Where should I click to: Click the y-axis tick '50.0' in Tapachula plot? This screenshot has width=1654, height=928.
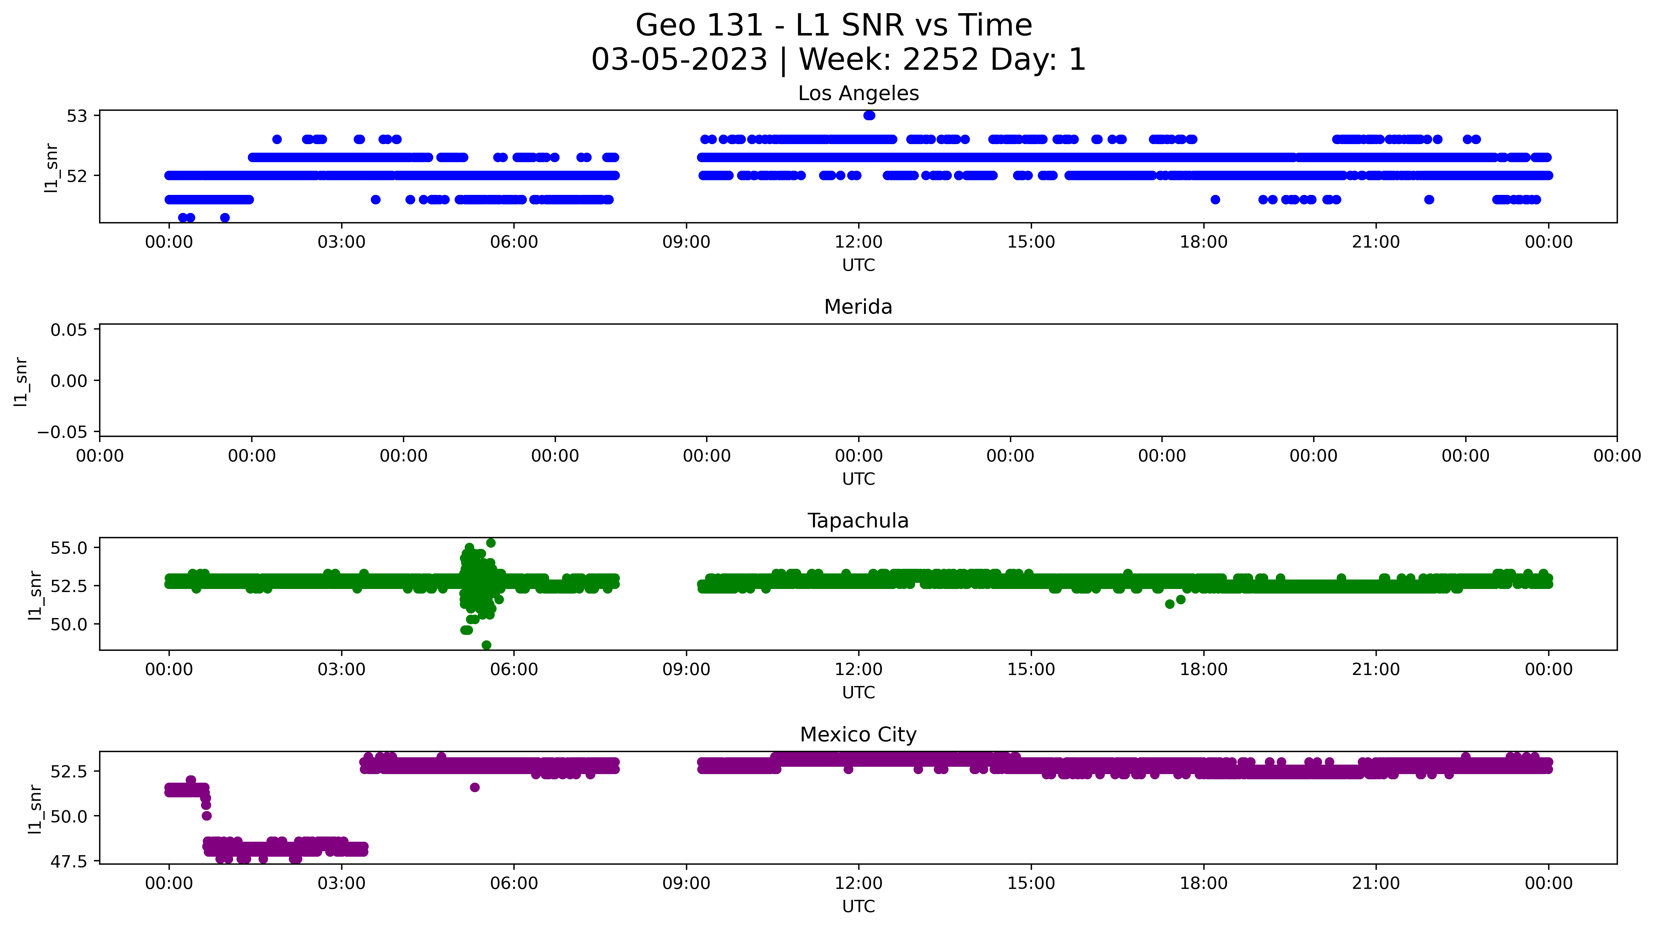(69, 624)
